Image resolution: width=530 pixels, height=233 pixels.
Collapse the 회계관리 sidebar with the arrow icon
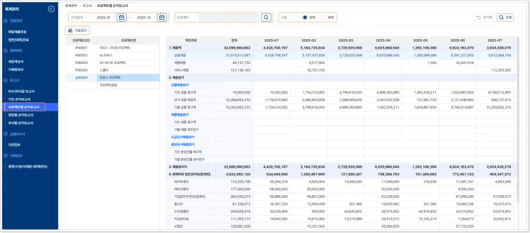pos(51,10)
